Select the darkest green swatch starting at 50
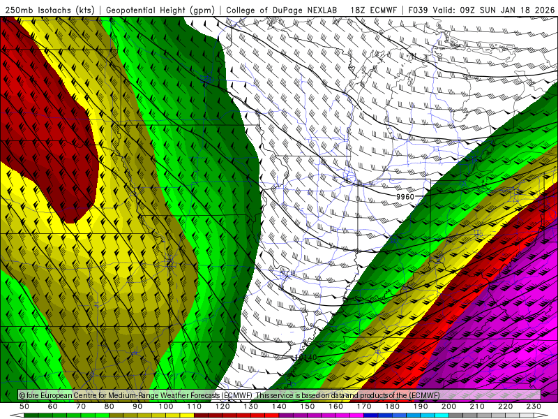Viewport: 558px width, 419px height. pos(31,416)
